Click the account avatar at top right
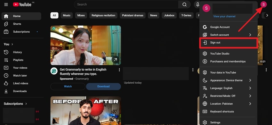The width and height of the screenshot is (272, 125). [x=263, y=4]
